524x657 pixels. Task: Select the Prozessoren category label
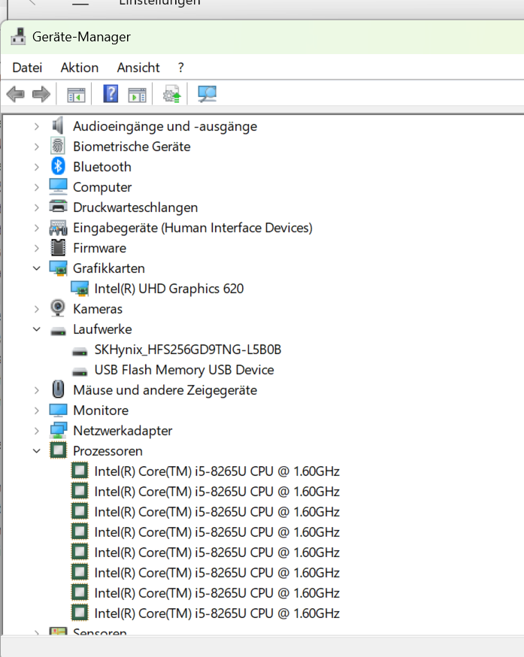[x=108, y=451]
